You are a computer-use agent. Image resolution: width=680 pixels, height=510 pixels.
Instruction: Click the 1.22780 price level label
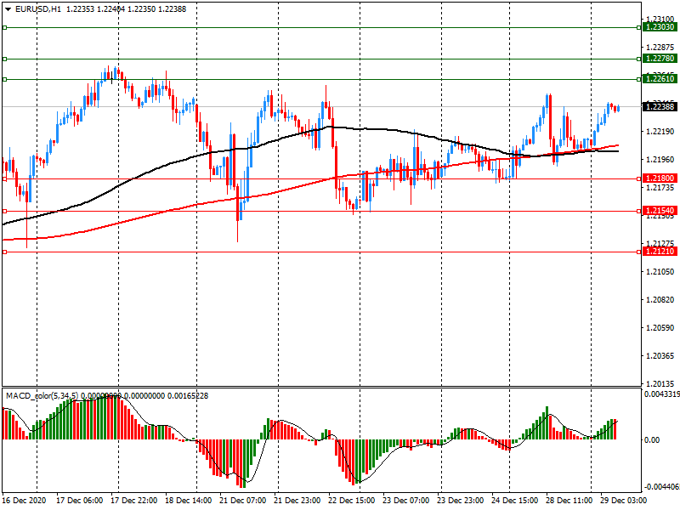coord(660,59)
